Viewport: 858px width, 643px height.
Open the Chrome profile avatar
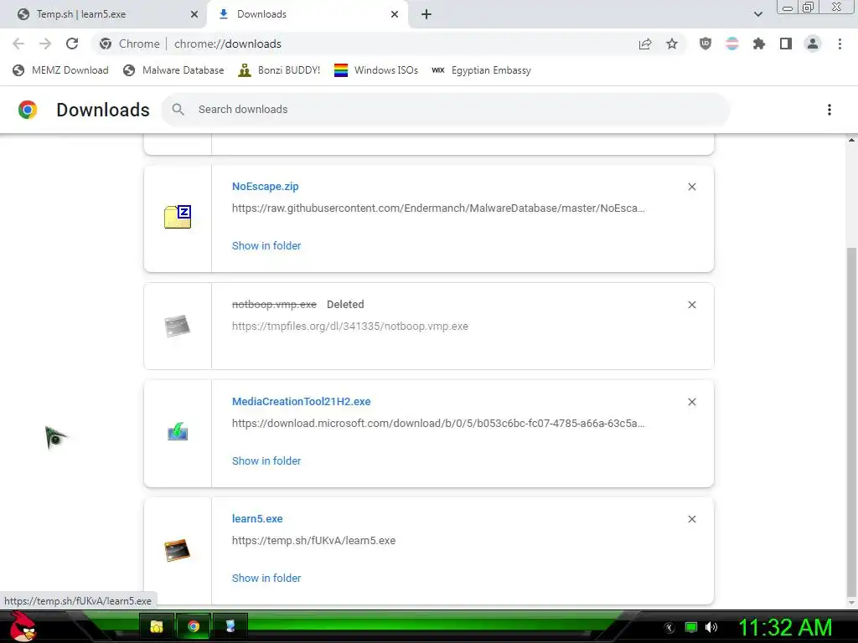click(x=813, y=44)
